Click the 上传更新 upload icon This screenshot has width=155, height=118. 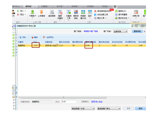[x=41, y=12]
